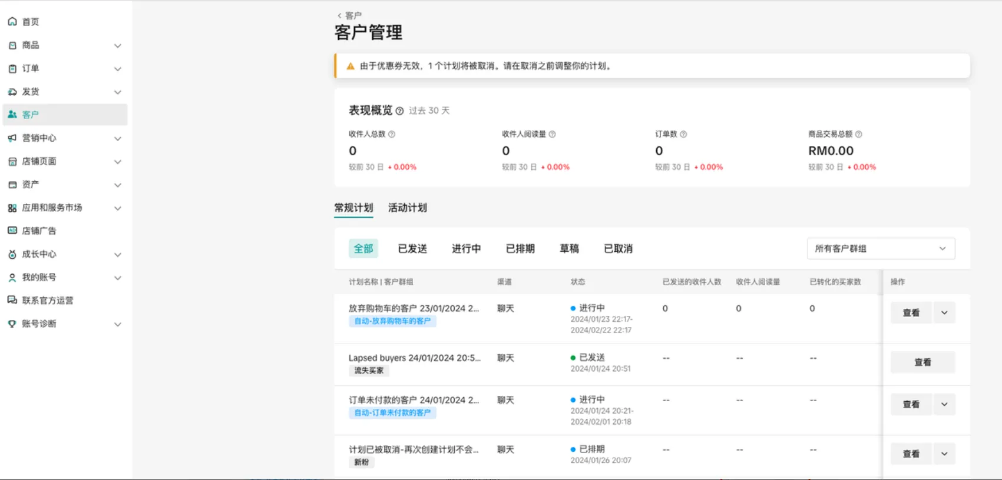Click the 资产 wallet icon
Viewport: 1002px width, 480px height.
click(12, 185)
